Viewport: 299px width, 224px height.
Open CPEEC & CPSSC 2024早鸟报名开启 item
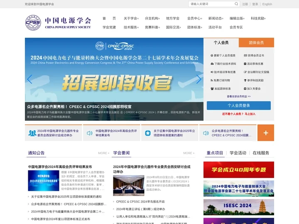tap(140, 202)
